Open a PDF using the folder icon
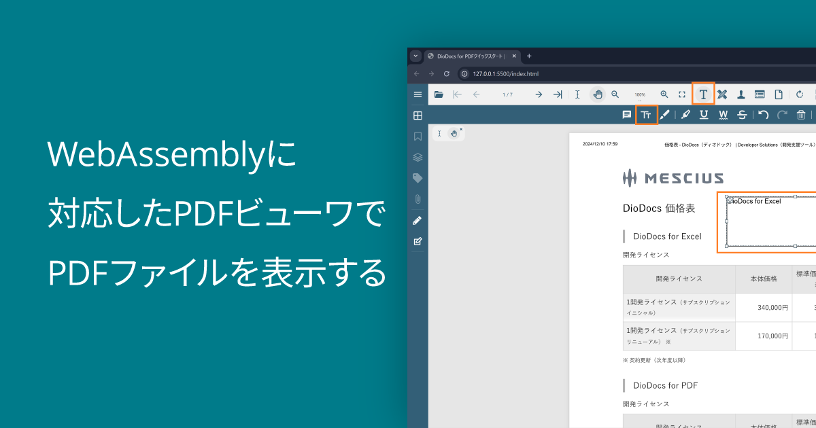 coord(439,94)
